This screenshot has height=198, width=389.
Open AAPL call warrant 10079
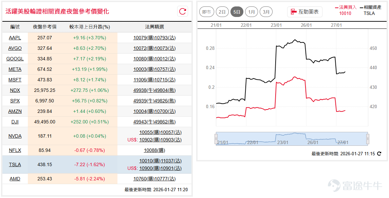click(144, 38)
